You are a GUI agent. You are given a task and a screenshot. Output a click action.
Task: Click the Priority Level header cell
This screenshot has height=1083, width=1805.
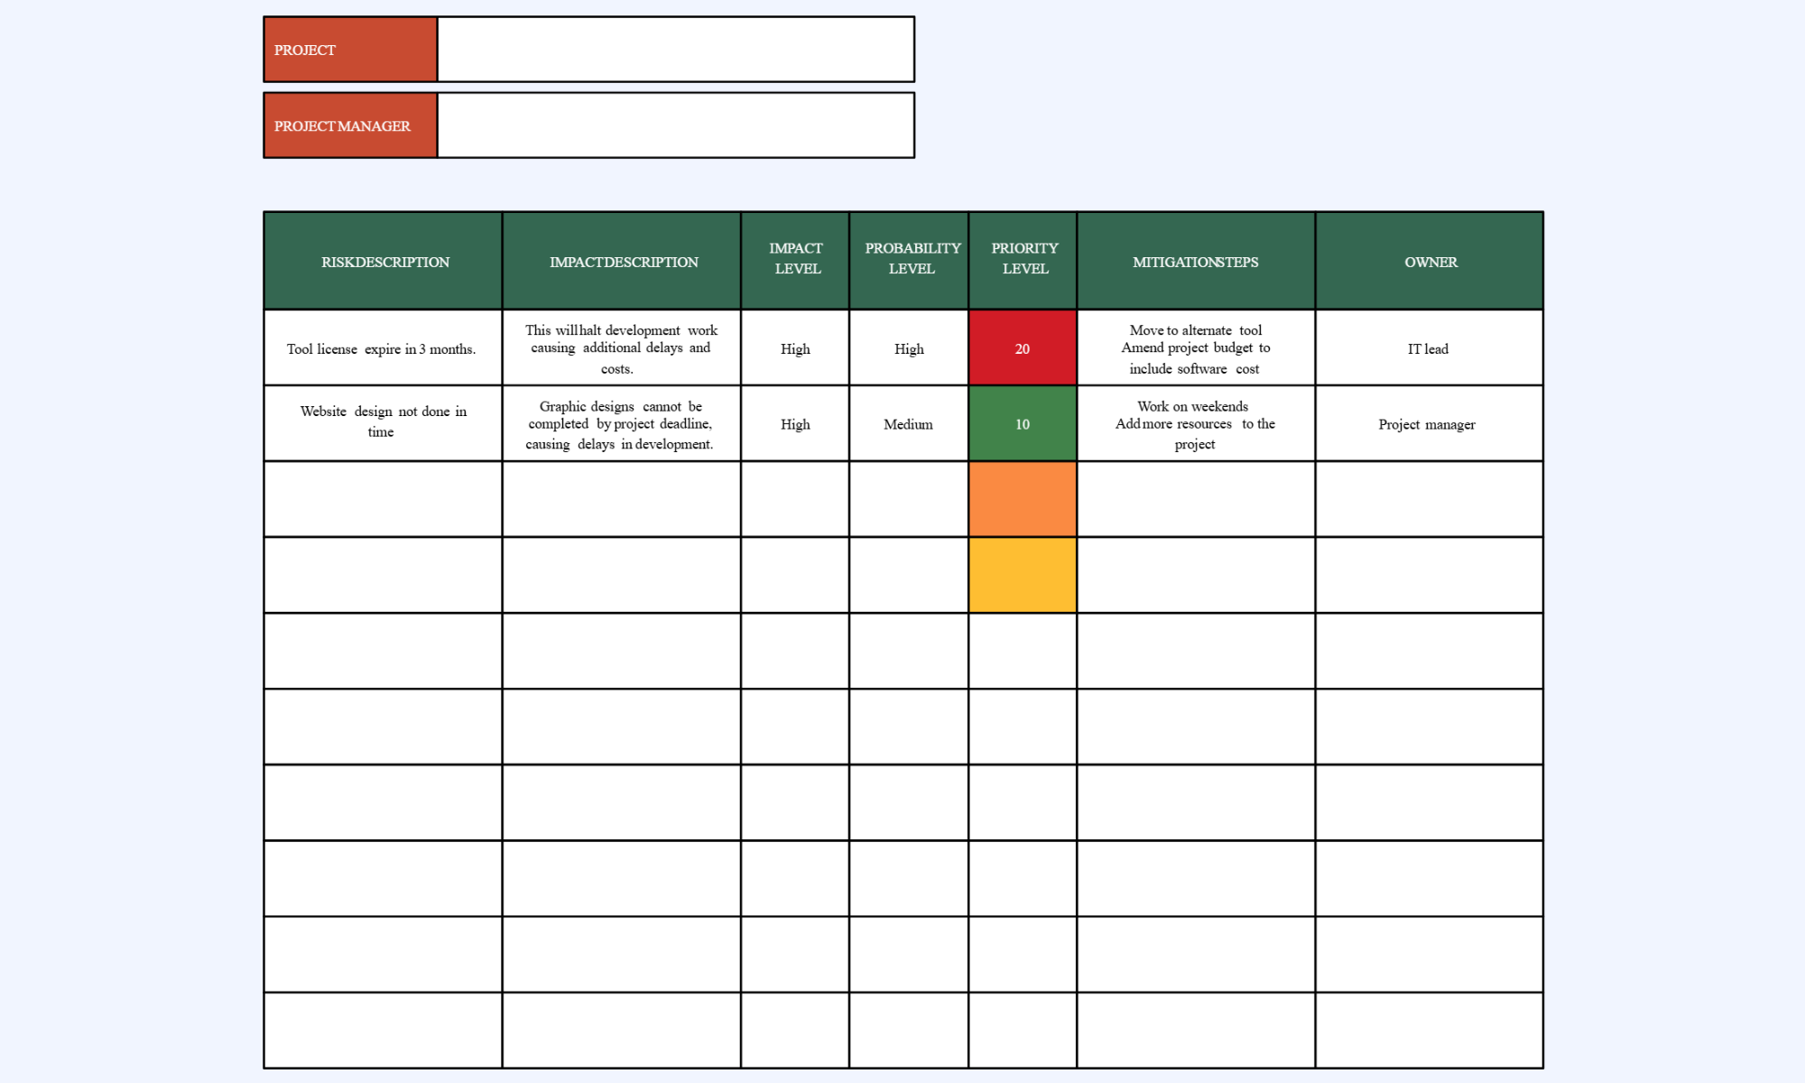[x=1023, y=262]
